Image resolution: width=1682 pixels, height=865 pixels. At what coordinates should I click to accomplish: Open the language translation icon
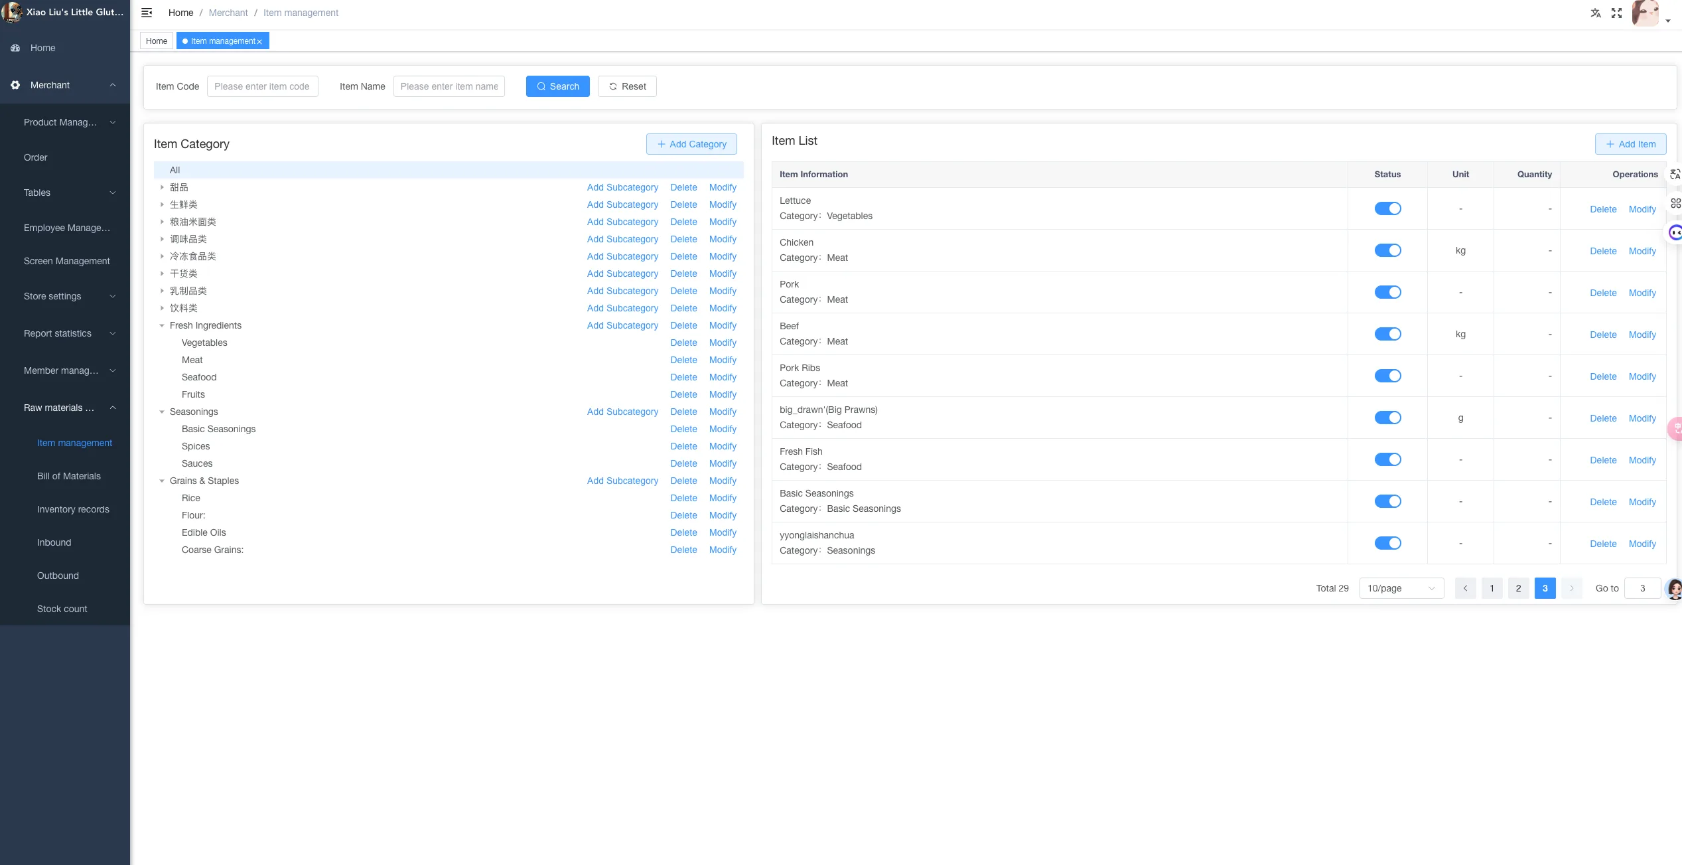click(x=1596, y=13)
